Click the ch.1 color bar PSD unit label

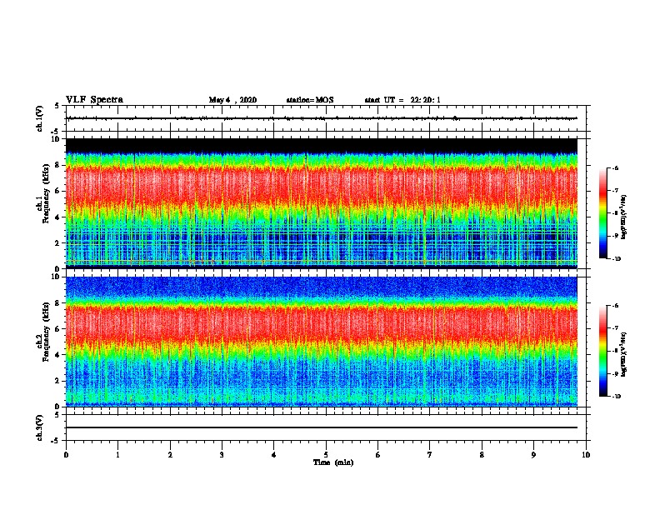click(x=624, y=217)
